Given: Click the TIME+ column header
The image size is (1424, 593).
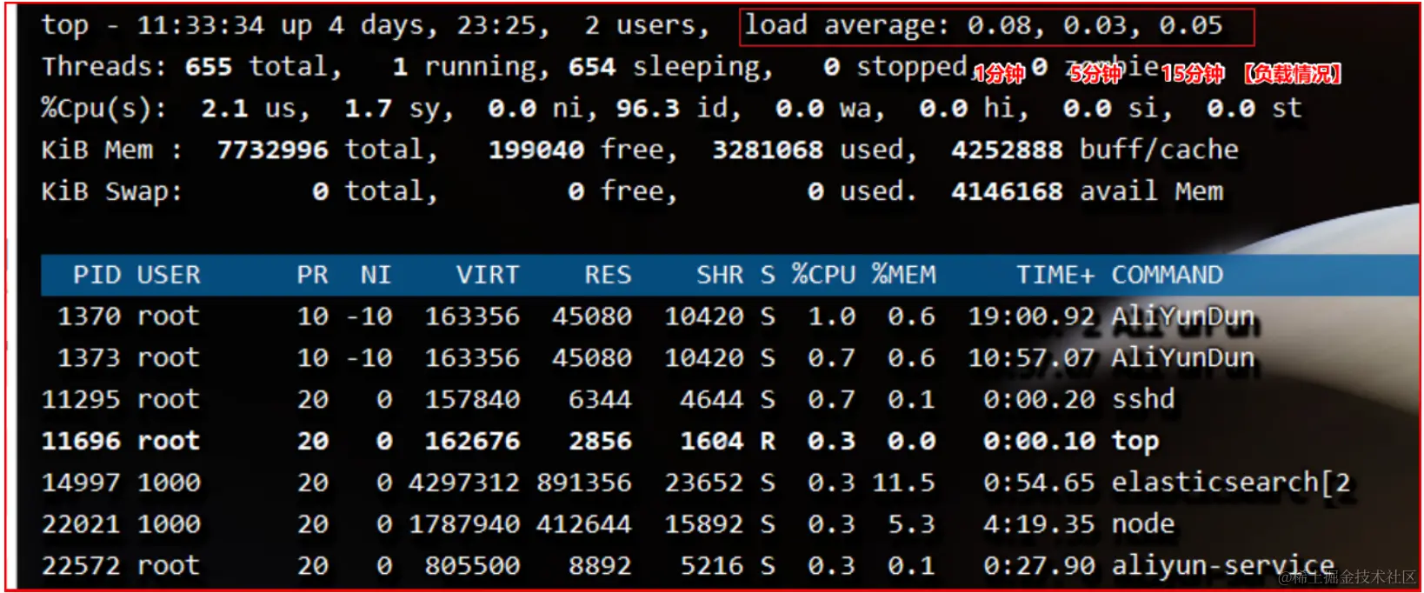Looking at the screenshot, I should pyautogui.click(x=1055, y=276).
